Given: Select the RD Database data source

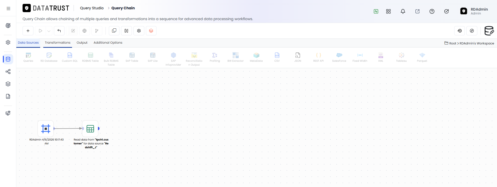Looking at the screenshot, I should click(x=49, y=57).
